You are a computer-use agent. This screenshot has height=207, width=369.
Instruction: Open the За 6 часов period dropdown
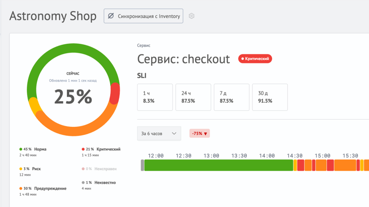159,133
